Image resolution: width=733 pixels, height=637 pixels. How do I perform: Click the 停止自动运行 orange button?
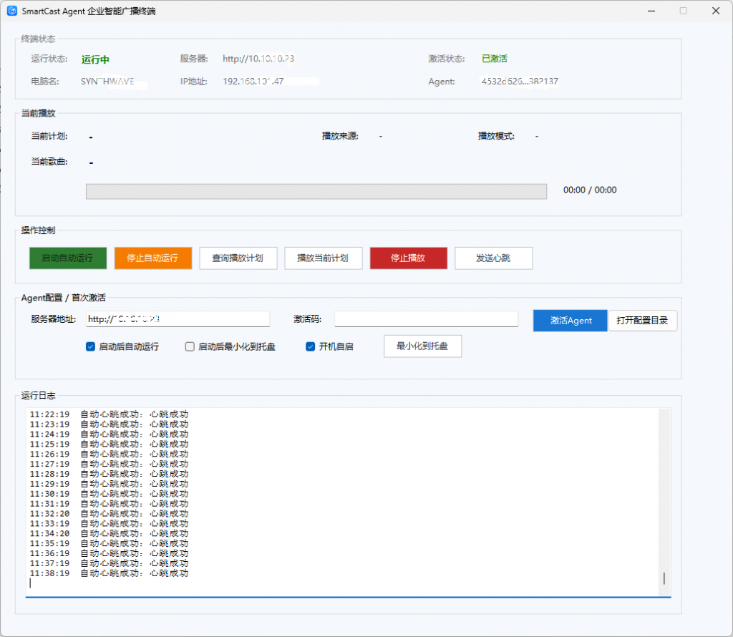153,258
